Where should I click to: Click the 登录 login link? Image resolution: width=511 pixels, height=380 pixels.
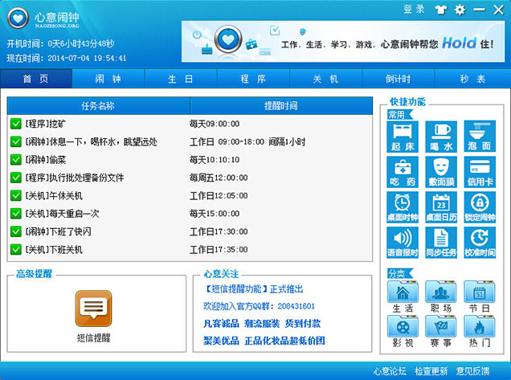(414, 10)
